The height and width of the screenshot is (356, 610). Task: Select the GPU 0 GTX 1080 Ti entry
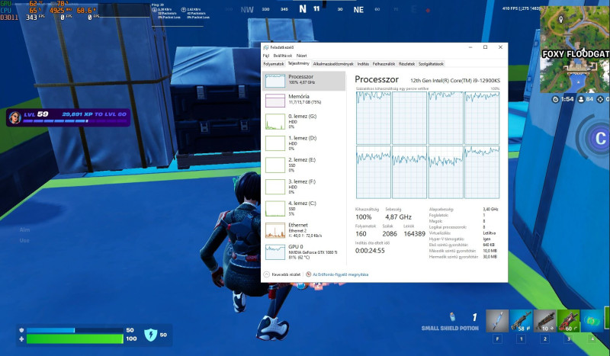tap(303, 252)
